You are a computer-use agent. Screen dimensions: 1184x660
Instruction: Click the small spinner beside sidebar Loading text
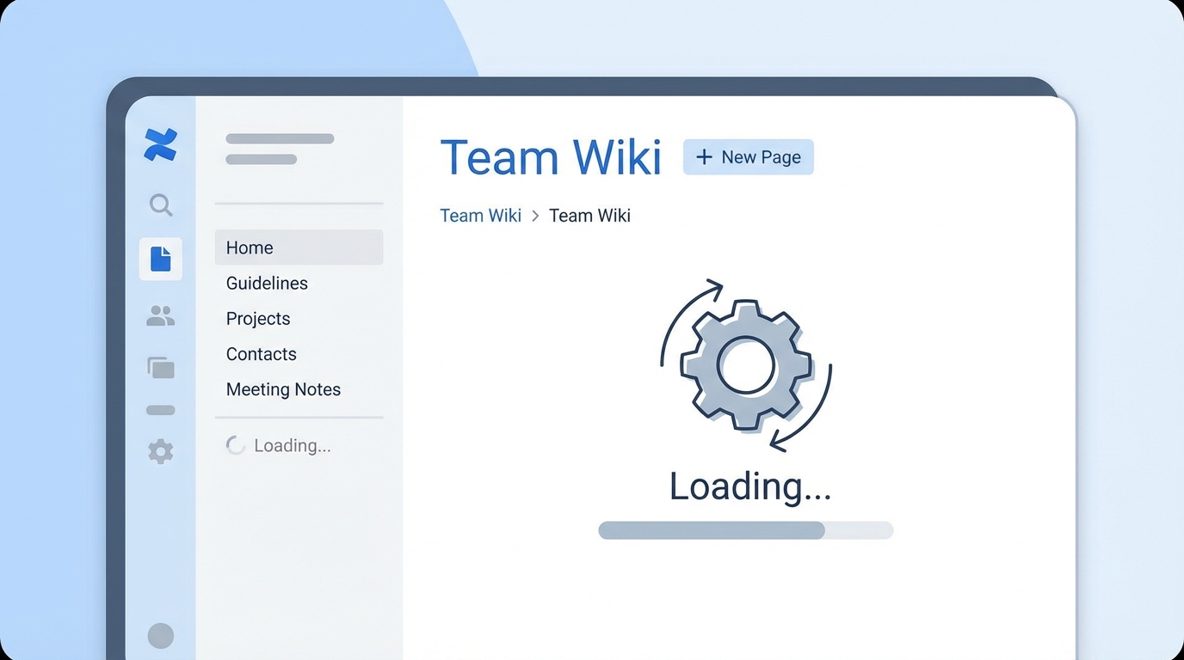pyautogui.click(x=235, y=445)
